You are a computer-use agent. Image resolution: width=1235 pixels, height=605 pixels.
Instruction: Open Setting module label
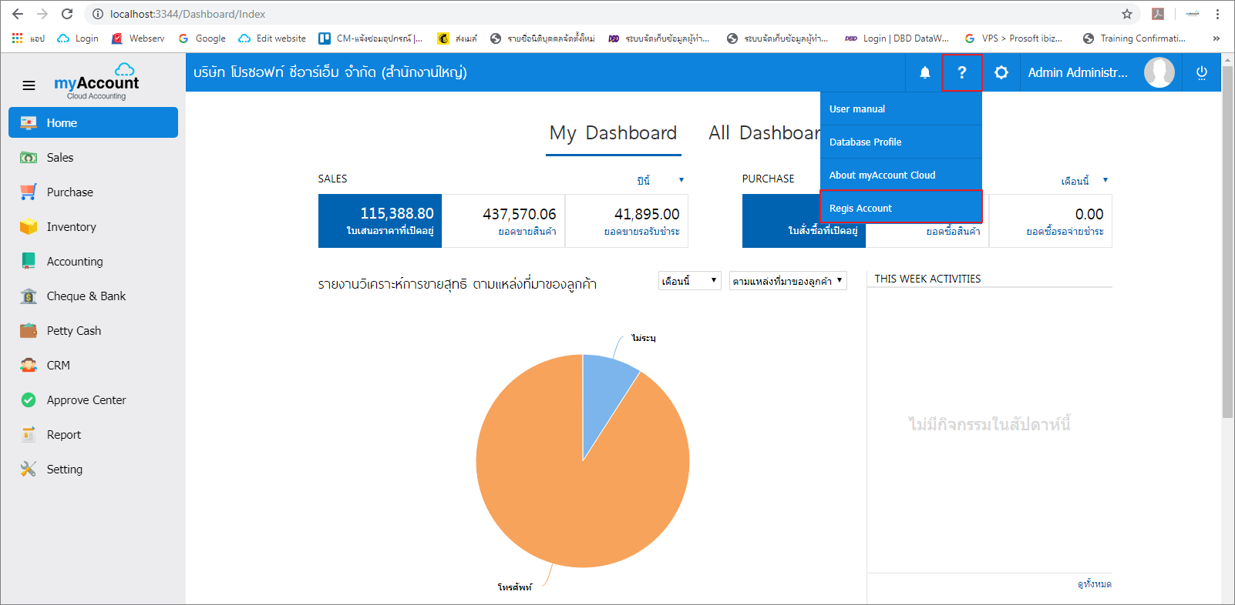[65, 470]
